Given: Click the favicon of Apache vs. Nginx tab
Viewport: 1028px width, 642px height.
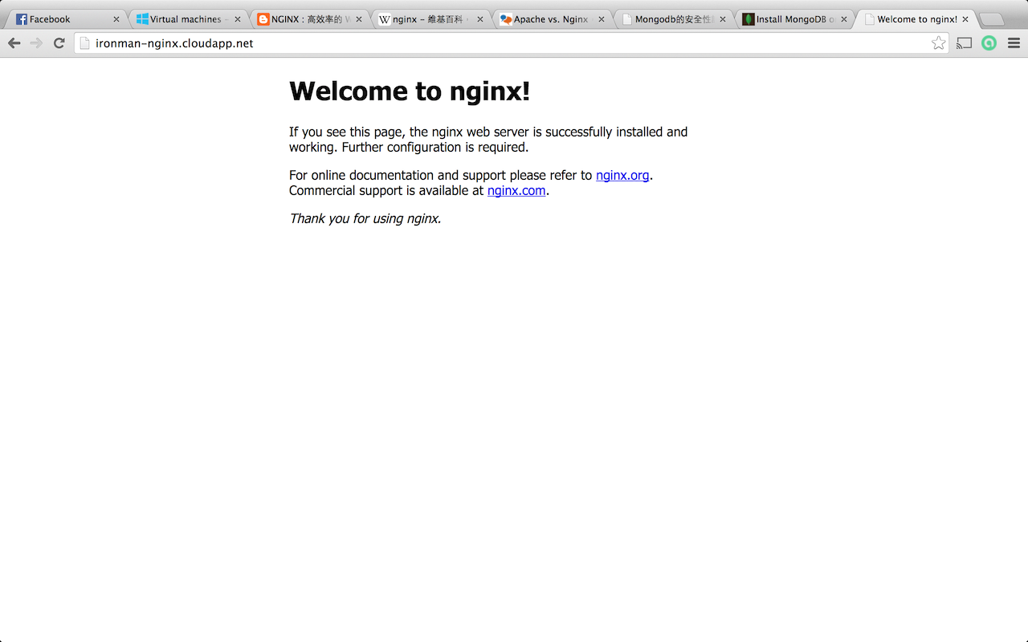Looking at the screenshot, I should point(506,19).
